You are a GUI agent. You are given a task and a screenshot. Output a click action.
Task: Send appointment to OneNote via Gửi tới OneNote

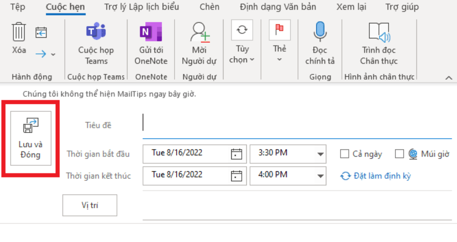[151, 31]
